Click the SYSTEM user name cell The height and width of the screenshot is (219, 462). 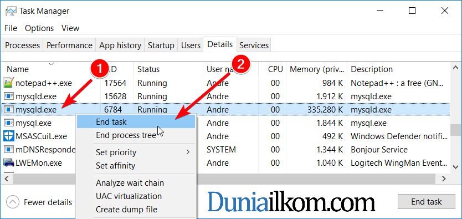point(221,150)
